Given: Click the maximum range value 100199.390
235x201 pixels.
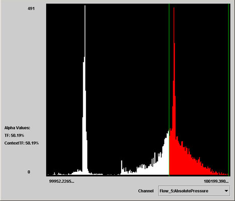Looking at the screenshot, I should (216, 181).
